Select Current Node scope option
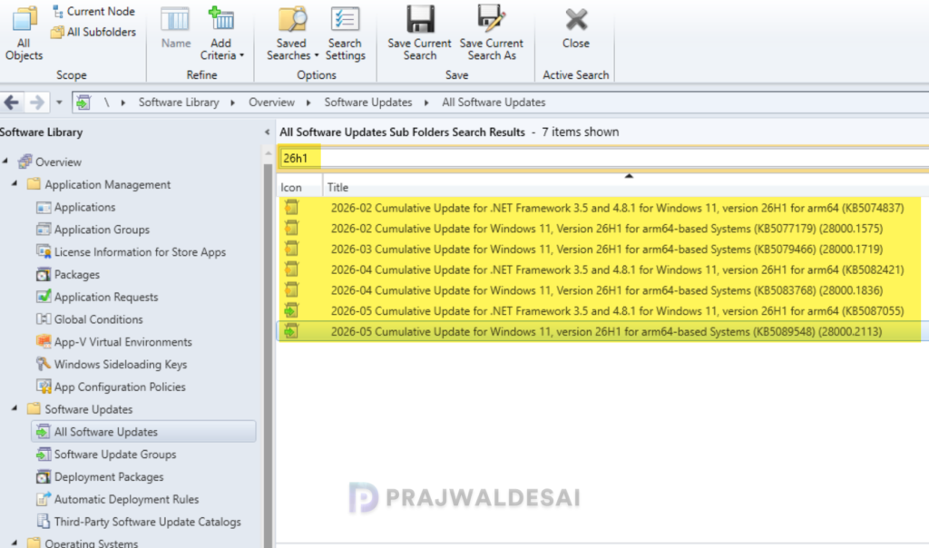Viewport: 929px width, 548px height. [93, 11]
